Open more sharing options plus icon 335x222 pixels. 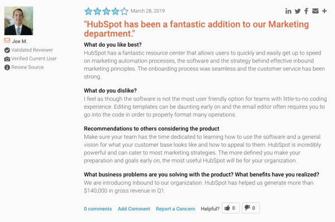click(324, 11)
